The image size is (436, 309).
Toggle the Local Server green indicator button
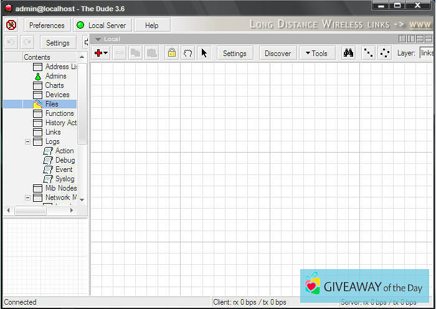tap(101, 25)
